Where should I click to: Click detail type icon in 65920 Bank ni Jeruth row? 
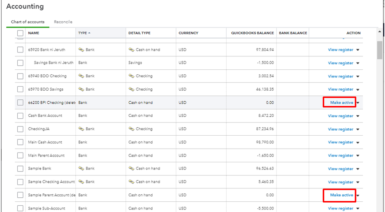tap(131, 50)
